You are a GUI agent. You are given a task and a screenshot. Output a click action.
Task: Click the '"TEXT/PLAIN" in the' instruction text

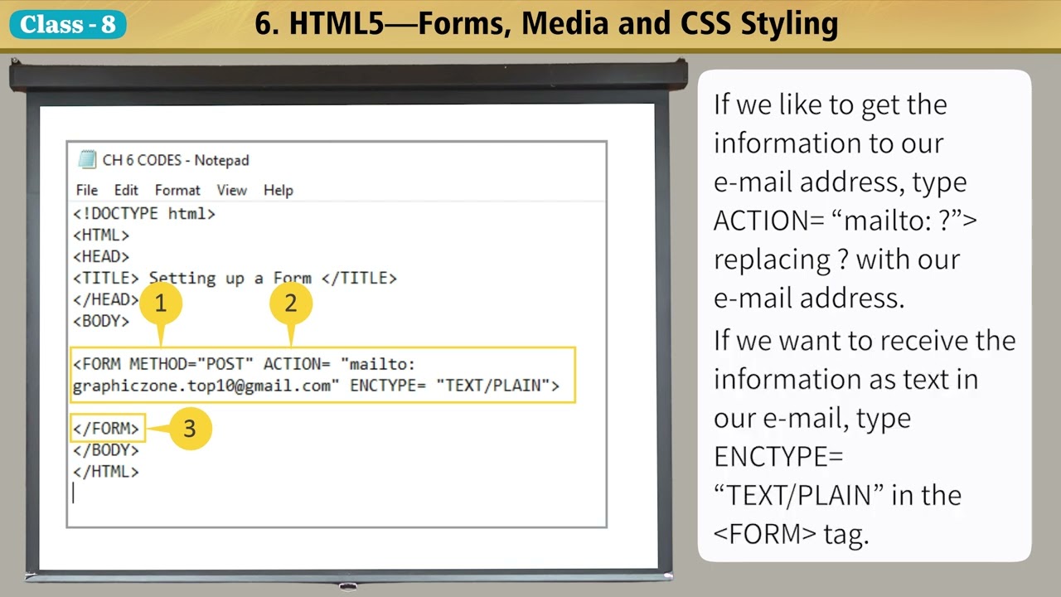pos(837,495)
